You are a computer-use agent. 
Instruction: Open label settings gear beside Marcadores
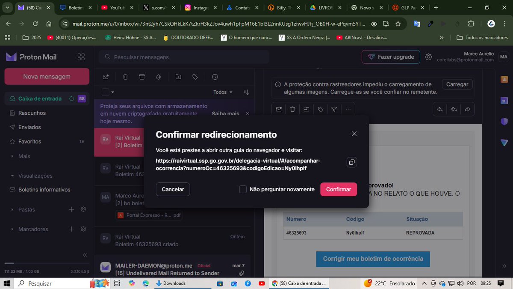tap(83, 229)
